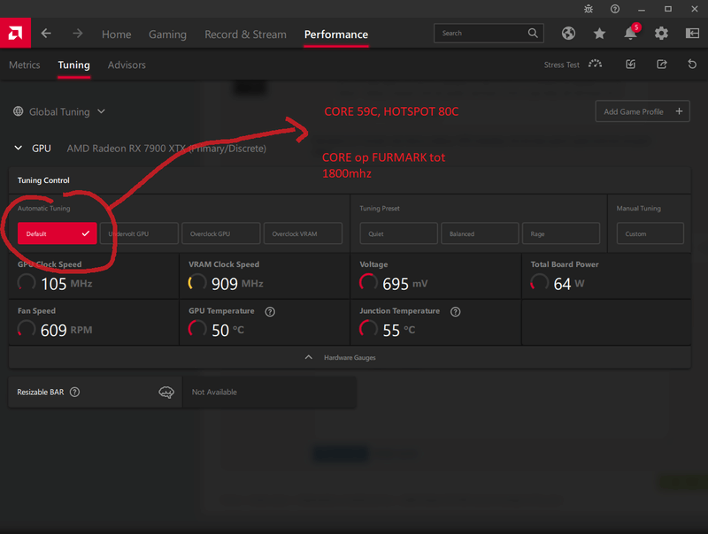Screen dimensions: 708x534
Task: Open favorites star icon
Action: pyautogui.click(x=599, y=33)
